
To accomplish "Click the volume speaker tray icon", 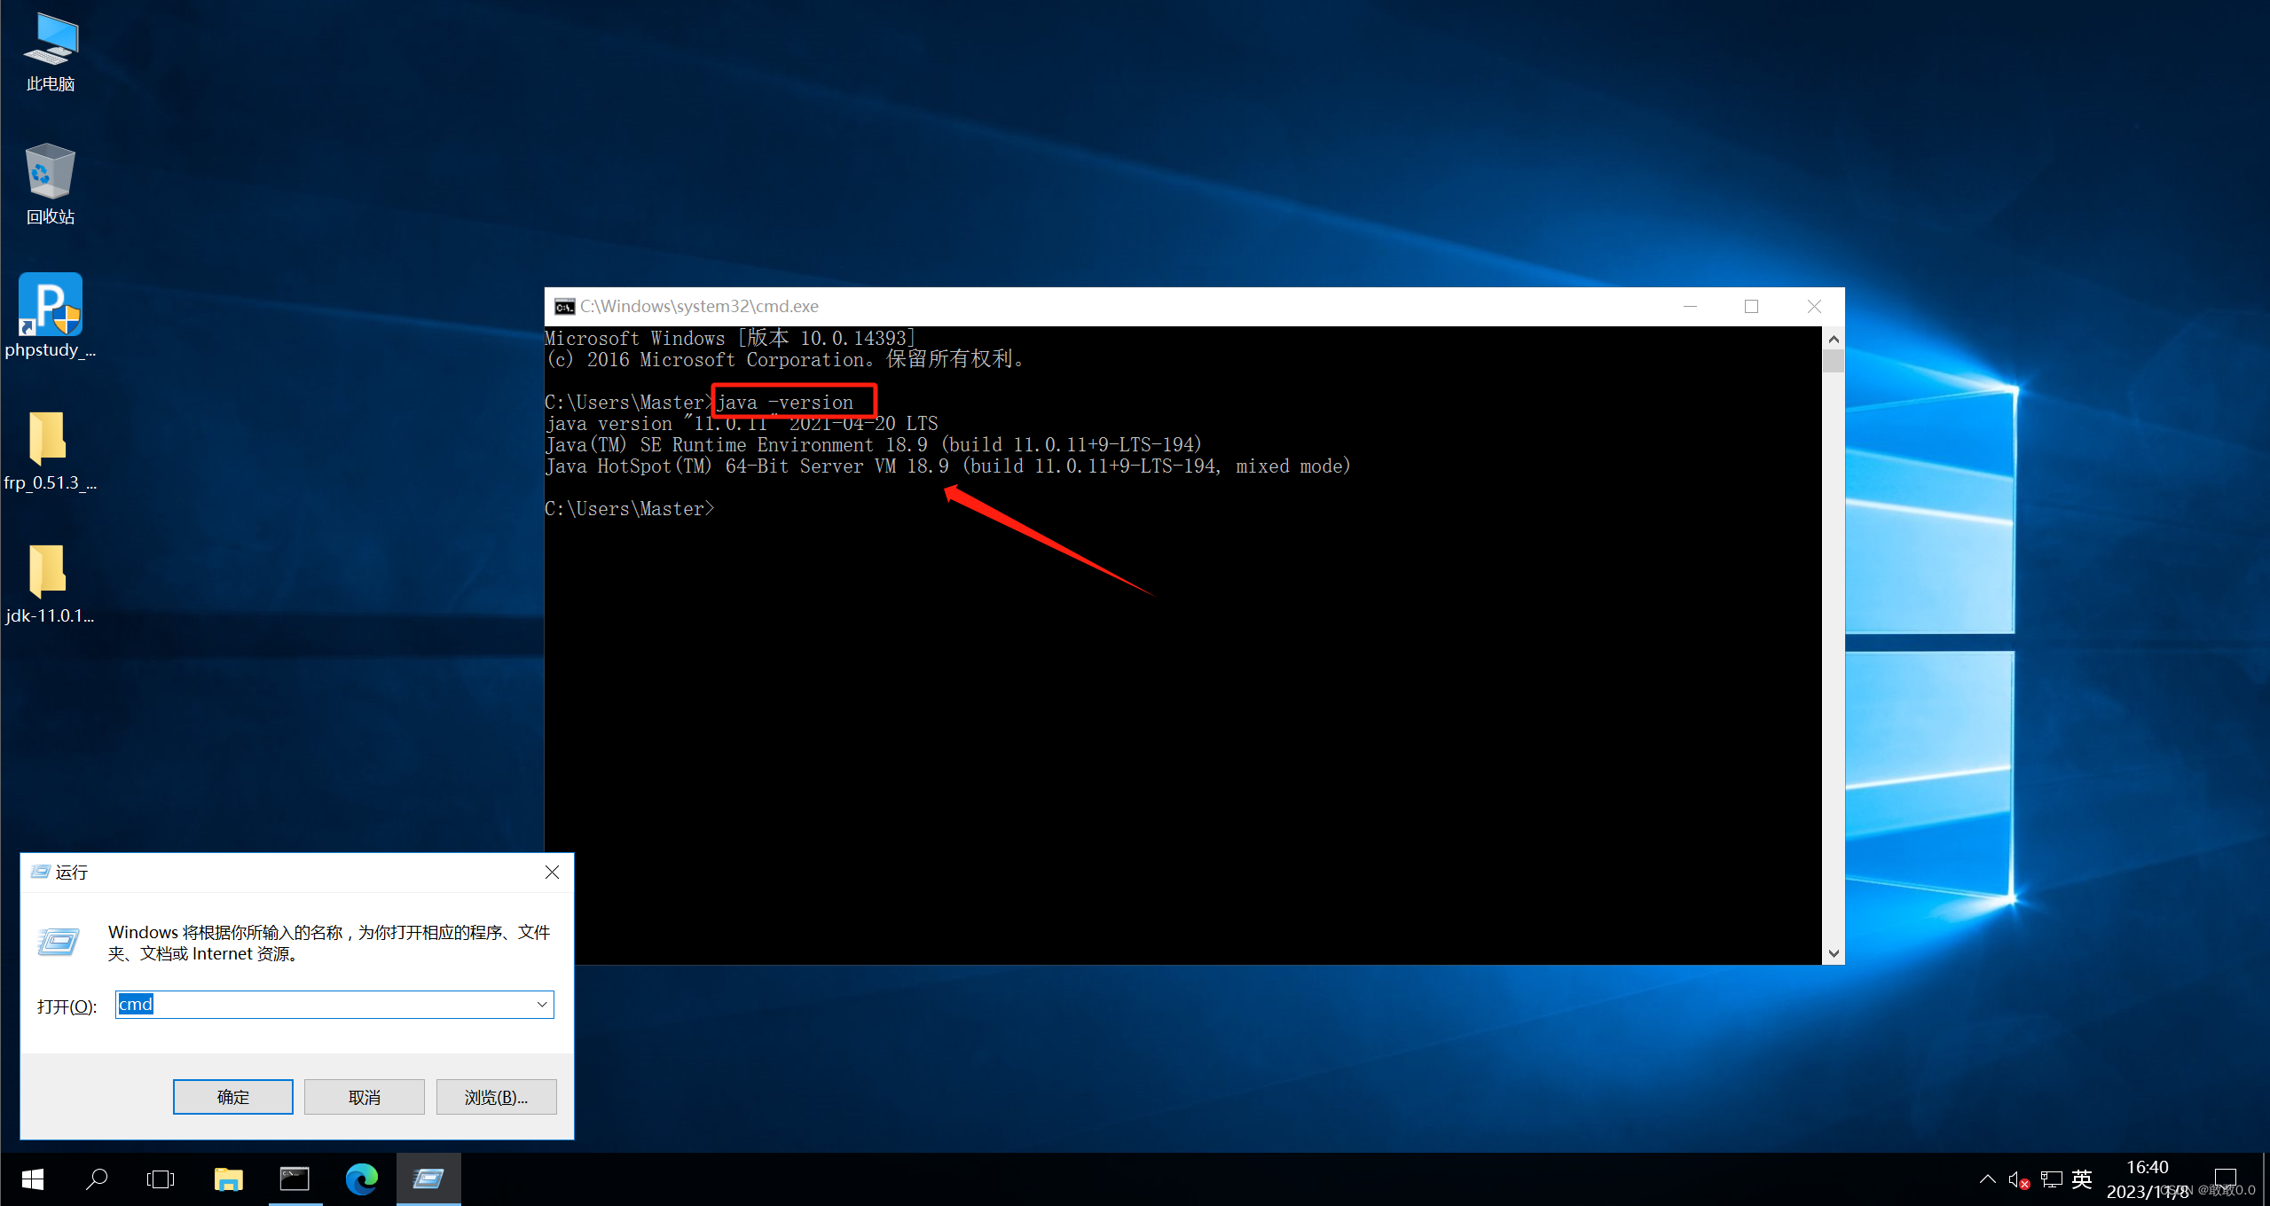I will click(2016, 1179).
